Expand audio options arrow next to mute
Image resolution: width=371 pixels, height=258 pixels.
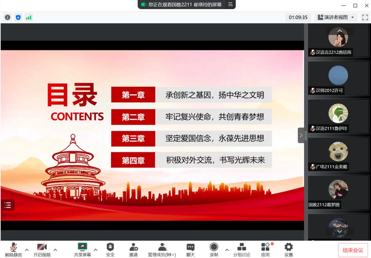[27, 250]
